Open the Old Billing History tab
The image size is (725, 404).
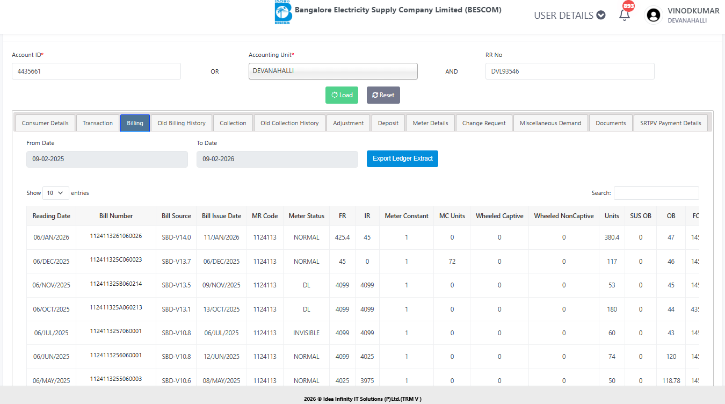point(182,123)
